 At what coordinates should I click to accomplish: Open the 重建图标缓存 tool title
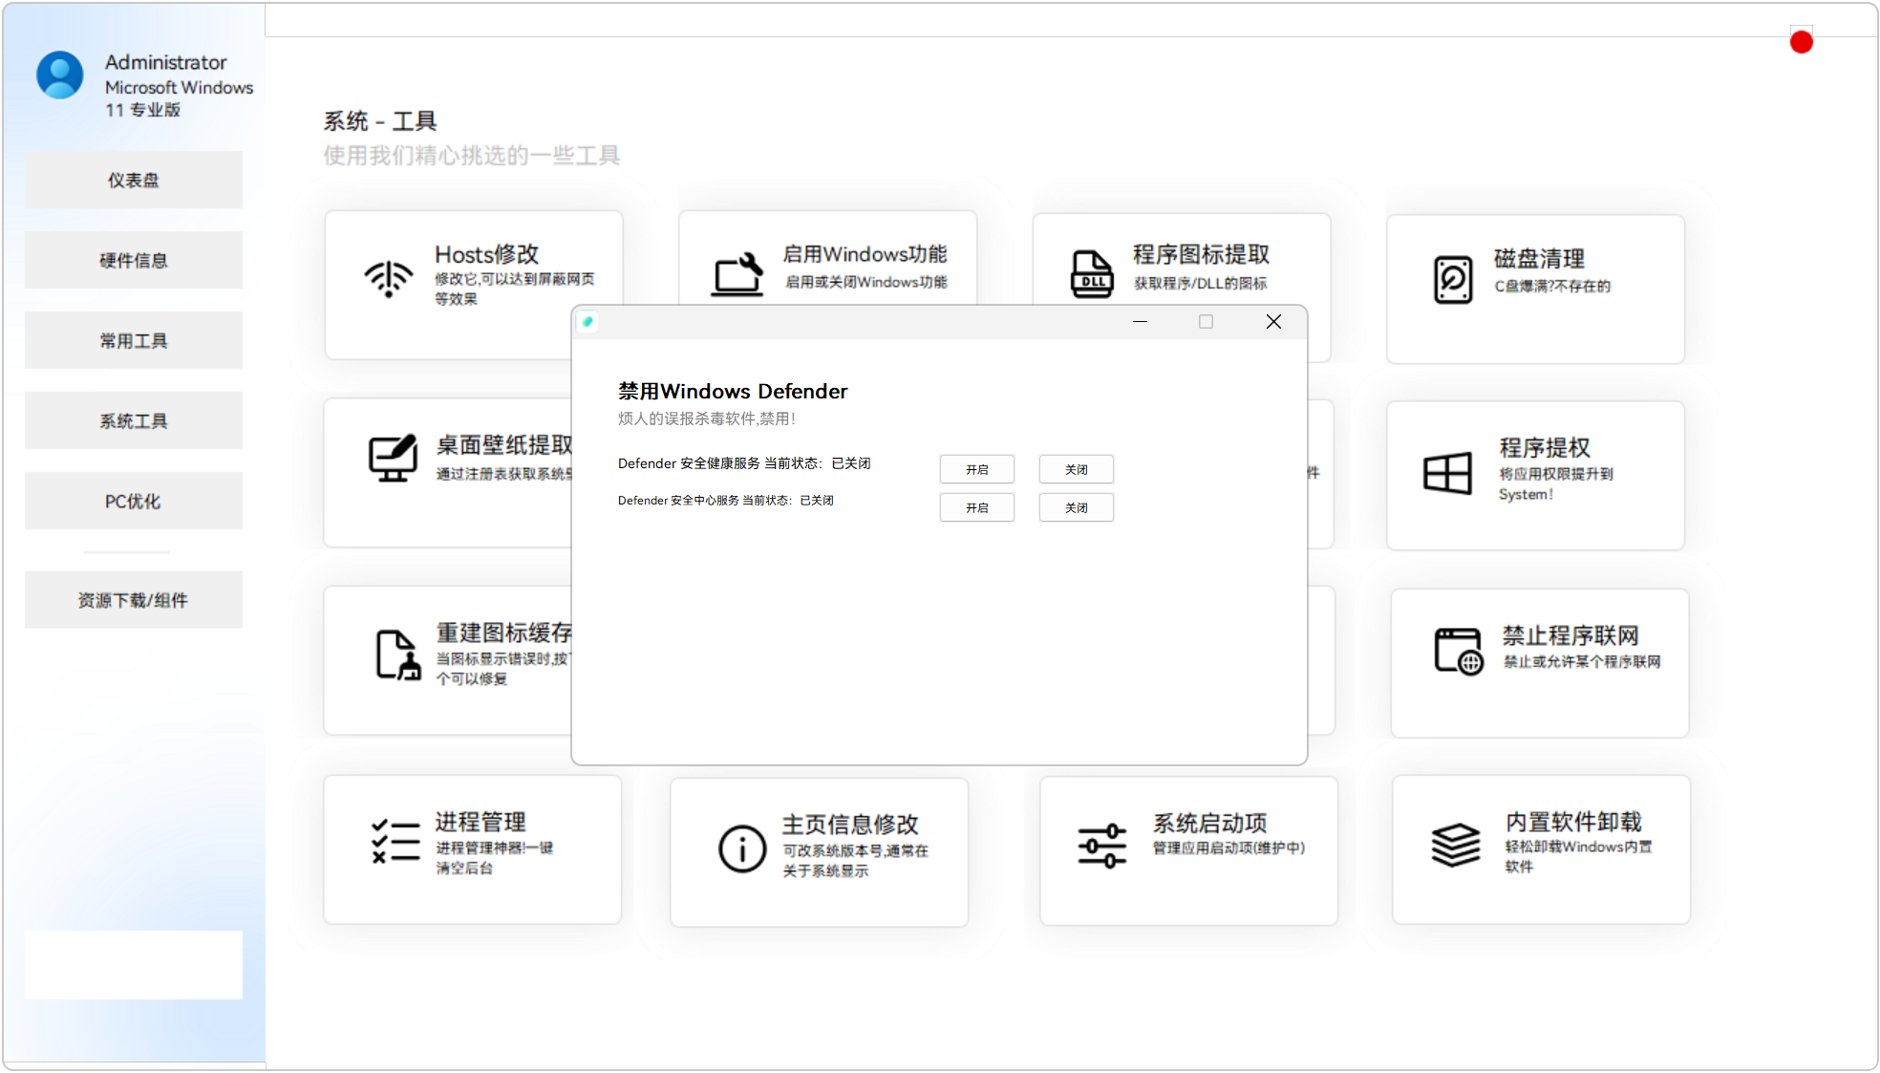pos(504,633)
